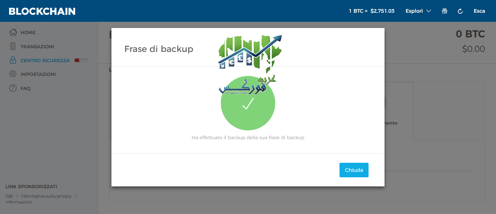The height and width of the screenshot is (214, 496).
Task: Click the security level progress bar
Action: (x=81, y=60)
